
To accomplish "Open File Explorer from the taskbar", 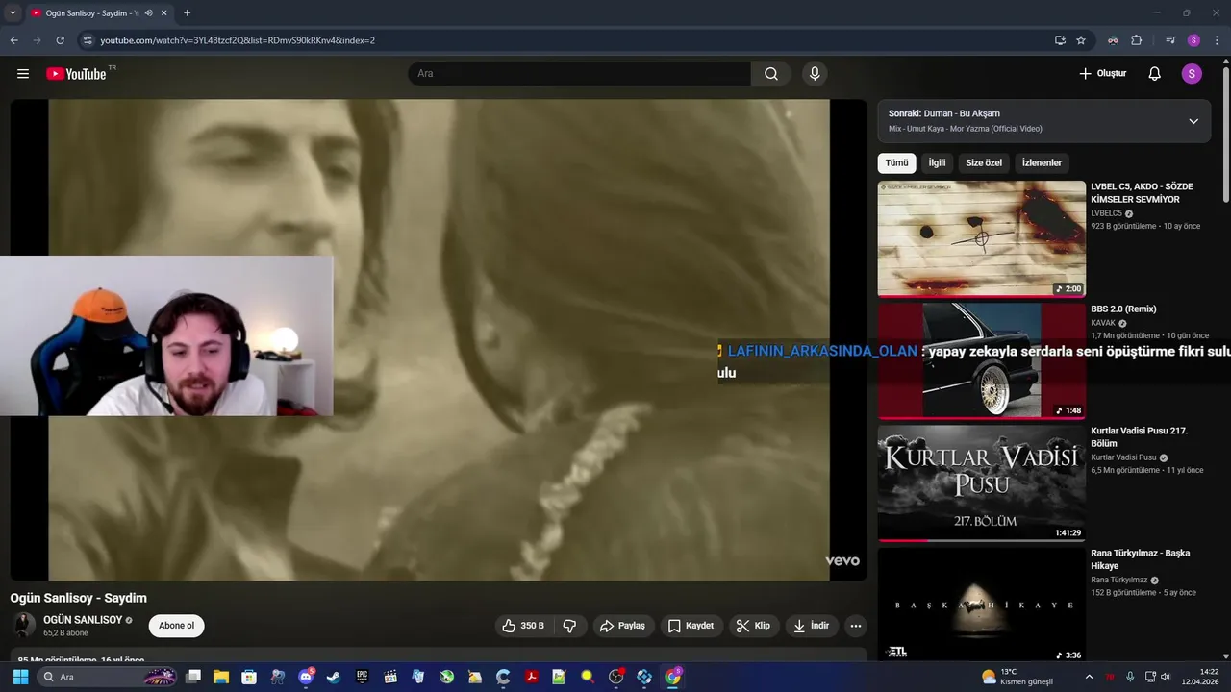I will [220, 677].
